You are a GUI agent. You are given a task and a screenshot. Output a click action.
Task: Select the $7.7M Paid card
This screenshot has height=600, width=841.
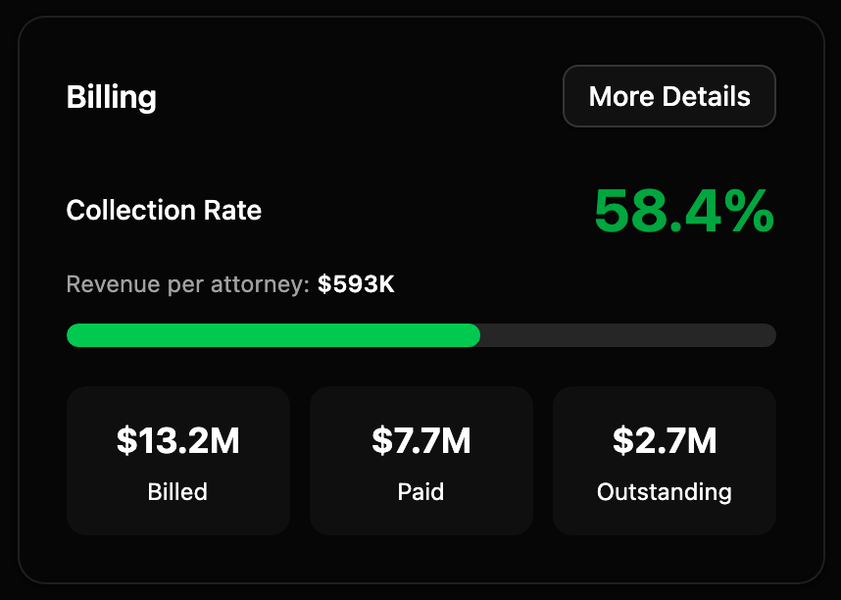coord(420,461)
